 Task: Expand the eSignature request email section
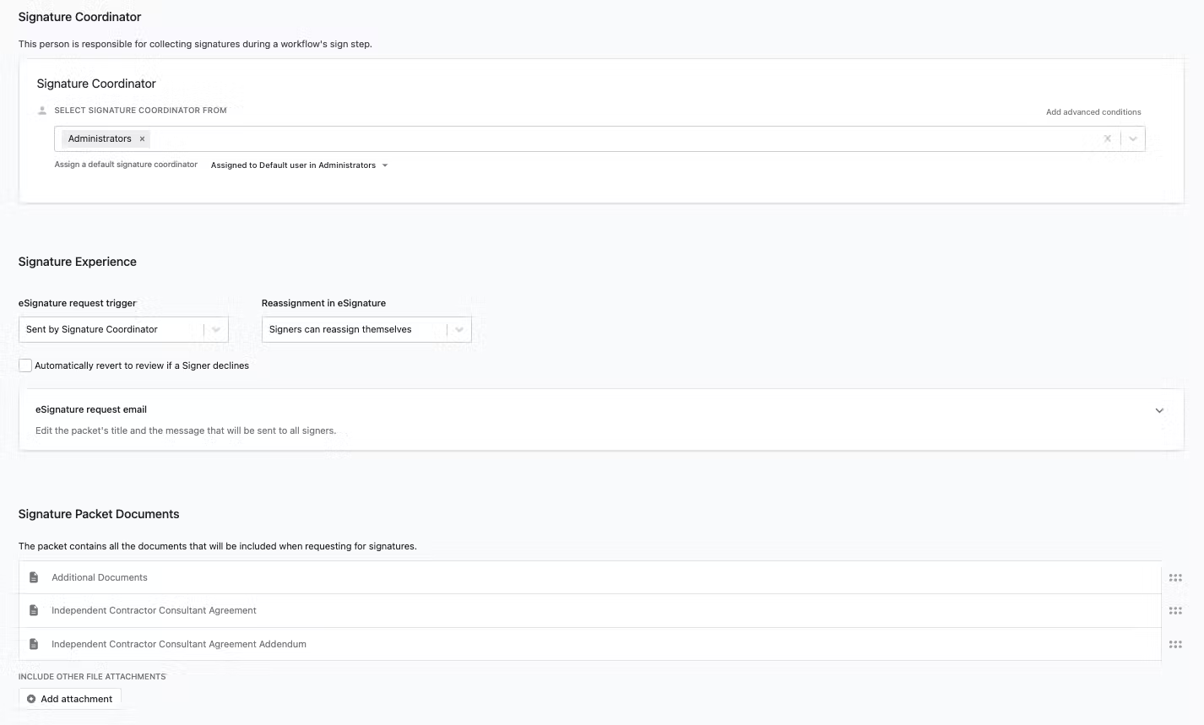tap(1159, 411)
